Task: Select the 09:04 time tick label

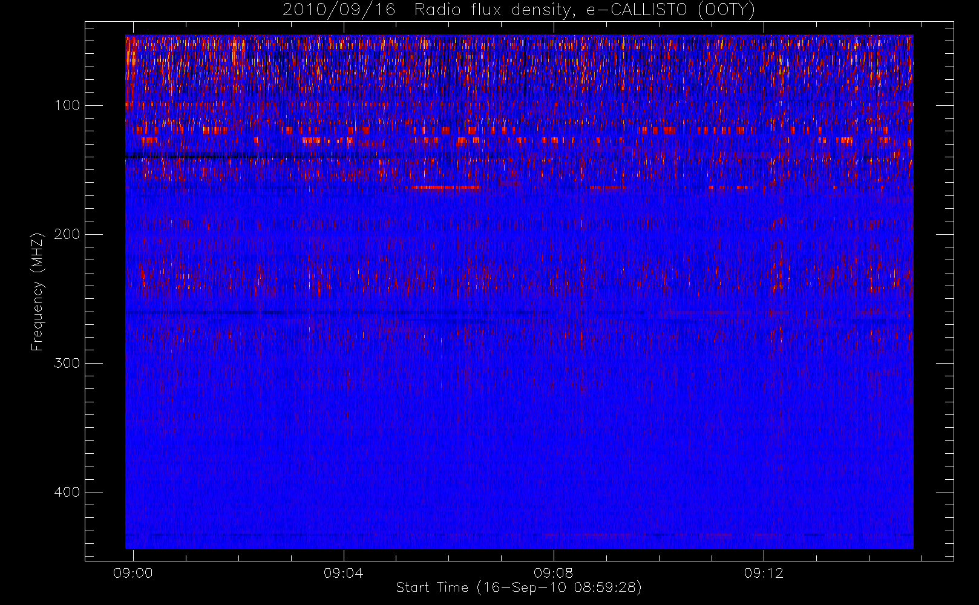Action: [343, 573]
